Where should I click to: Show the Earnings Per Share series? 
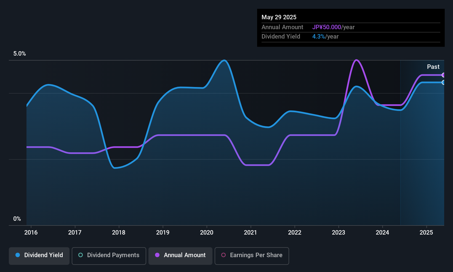coord(252,256)
